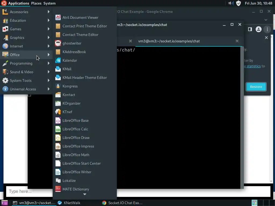This screenshot has width=275, height=206.
Task: Open the Places menu
Action: coord(36,3)
